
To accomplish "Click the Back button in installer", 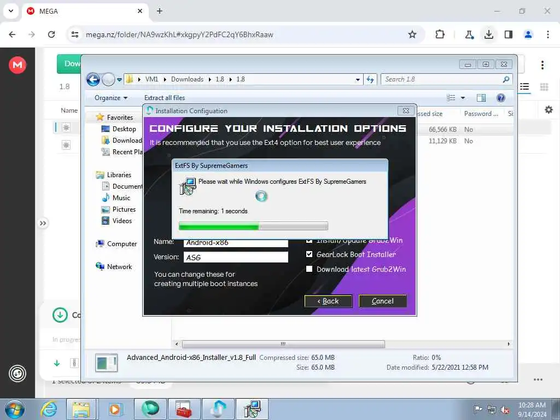I will click(x=328, y=301).
